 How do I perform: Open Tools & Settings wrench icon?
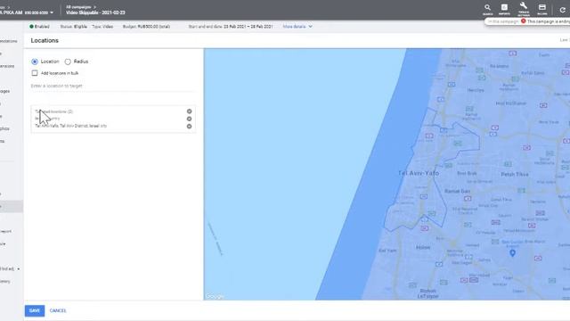(x=524, y=9)
